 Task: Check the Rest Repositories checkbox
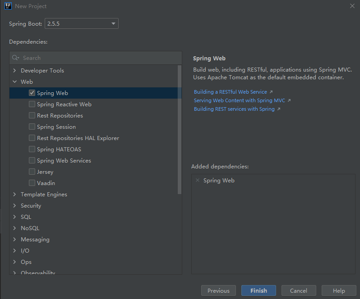(32, 115)
